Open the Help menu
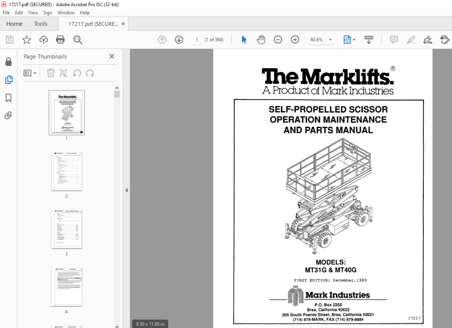 85,13
